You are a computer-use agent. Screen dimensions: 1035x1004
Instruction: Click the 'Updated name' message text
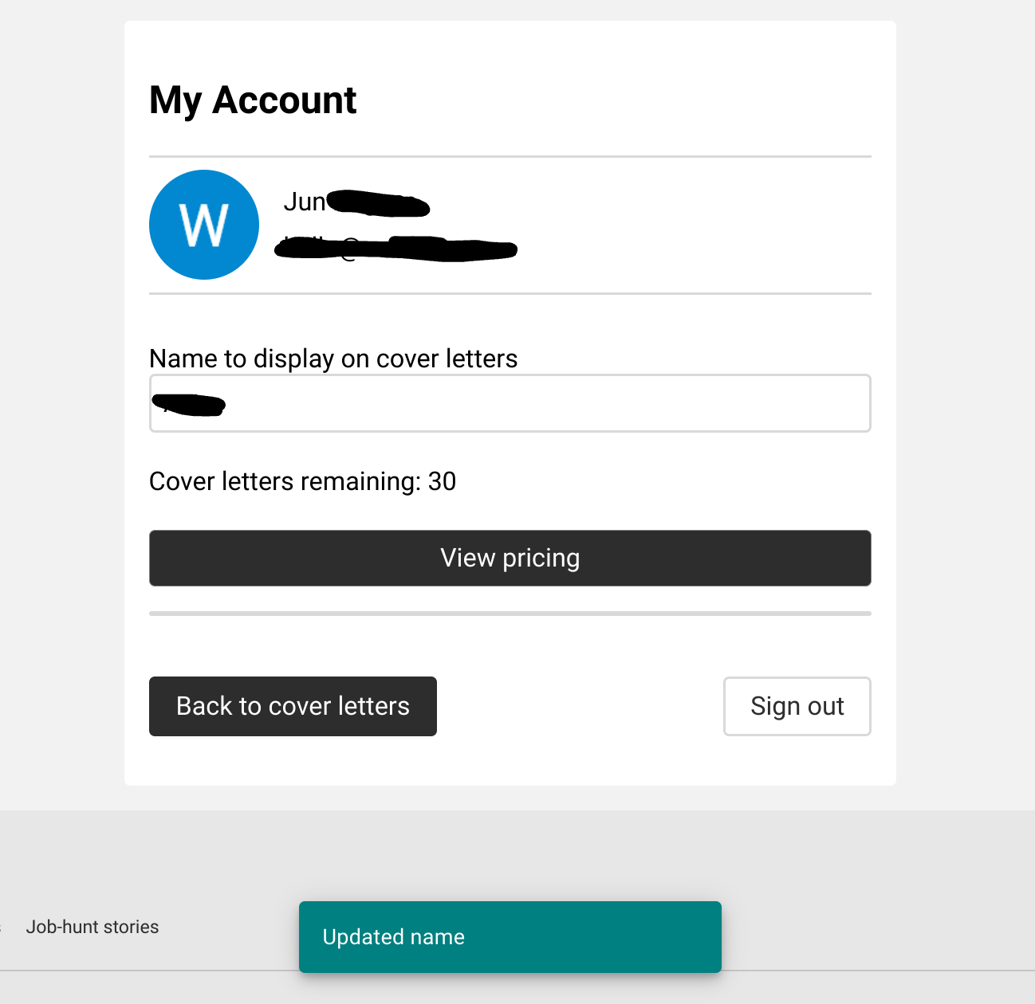point(393,937)
